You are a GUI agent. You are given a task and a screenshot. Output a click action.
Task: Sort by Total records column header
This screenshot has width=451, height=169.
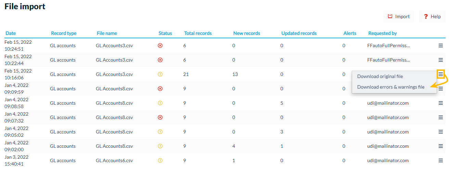198,33
